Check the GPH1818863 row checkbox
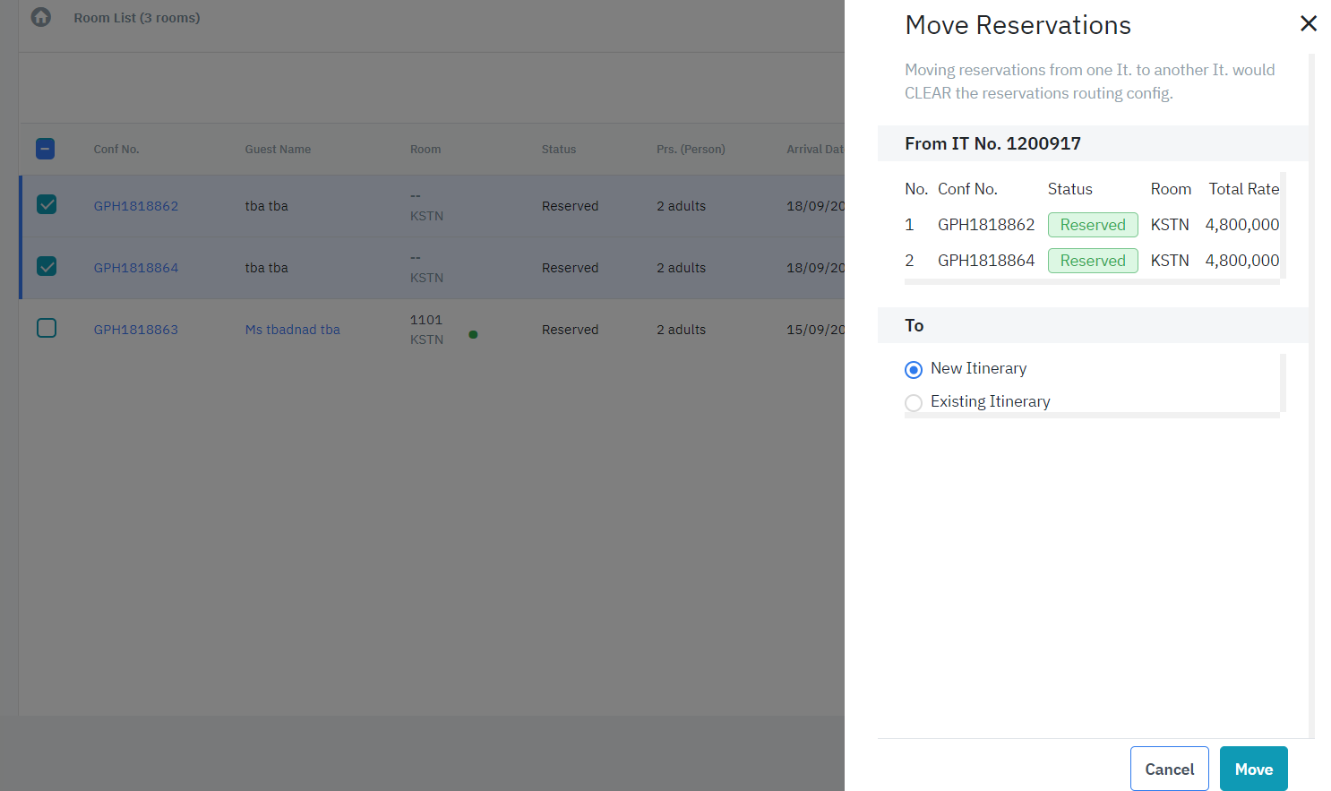Screen dimensions: 1331x791 47,329
